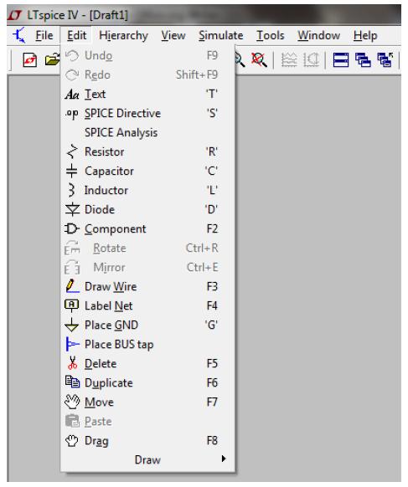Click the Cascade Windows toolbar icon
Viewport: 408px width, 487px height.
363,59
